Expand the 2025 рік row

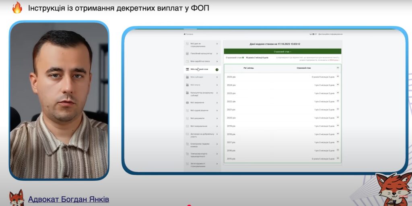click(338, 77)
